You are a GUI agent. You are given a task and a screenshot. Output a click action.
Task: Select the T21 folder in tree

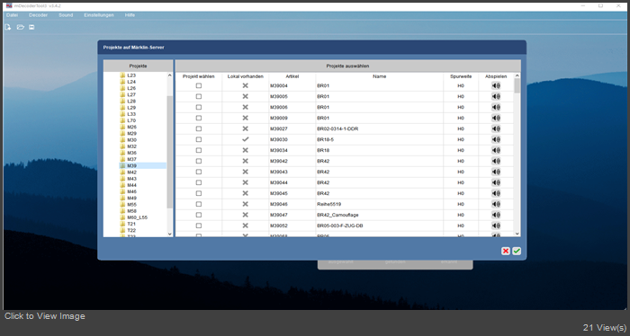tap(128, 224)
